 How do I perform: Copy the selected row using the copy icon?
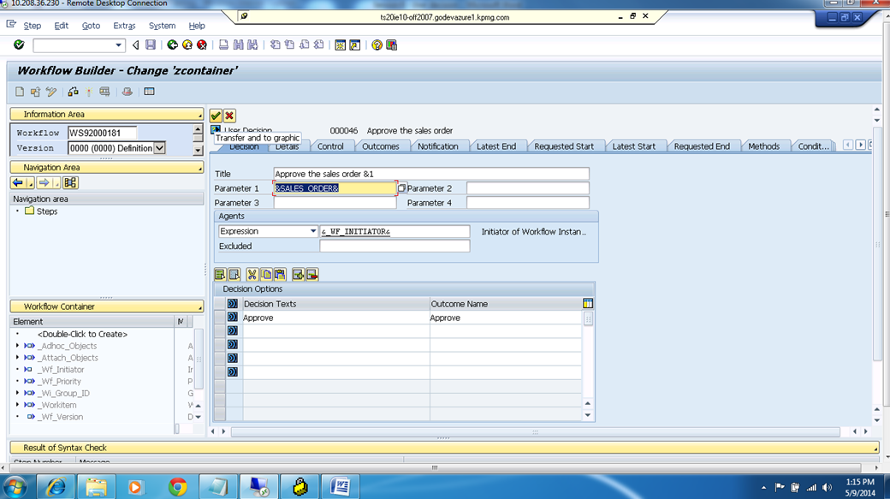266,274
